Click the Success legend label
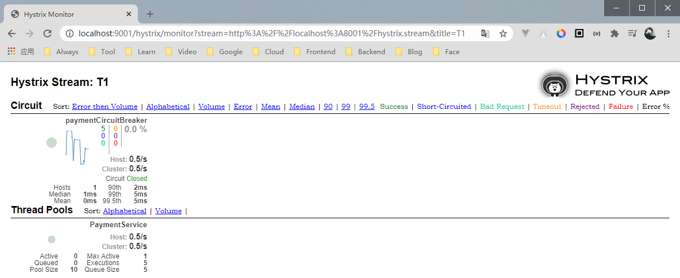680x278 pixels. click(x=394, y=107)
